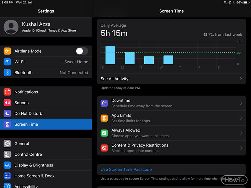Open Accessibility settings
251x188 pixels.
click(46, 185)
